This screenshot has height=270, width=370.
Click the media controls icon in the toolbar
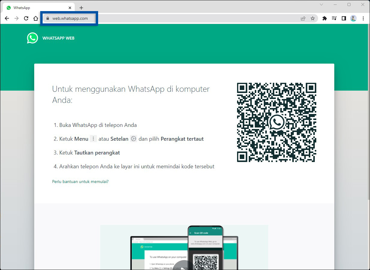(x=334, y=18)
